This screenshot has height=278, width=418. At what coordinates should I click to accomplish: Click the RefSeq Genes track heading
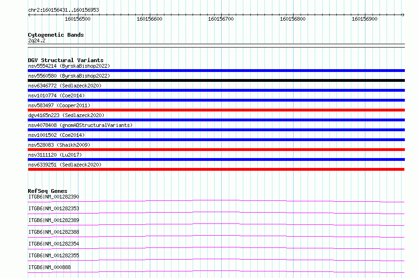(47, 191)
